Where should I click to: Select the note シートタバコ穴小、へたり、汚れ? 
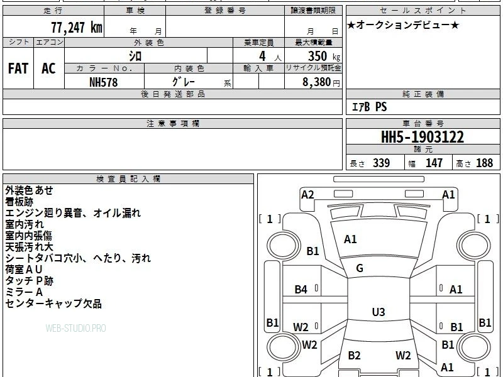78,258
